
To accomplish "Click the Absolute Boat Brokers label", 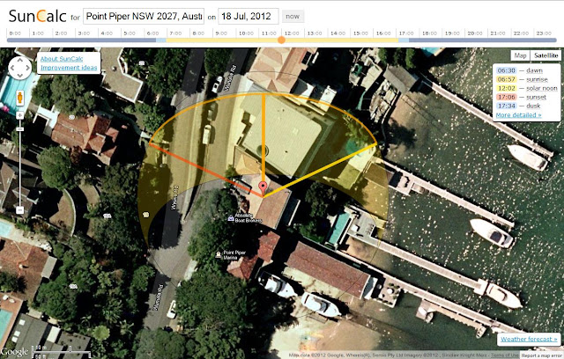I will pyautogui.click(x=249, y=218).
